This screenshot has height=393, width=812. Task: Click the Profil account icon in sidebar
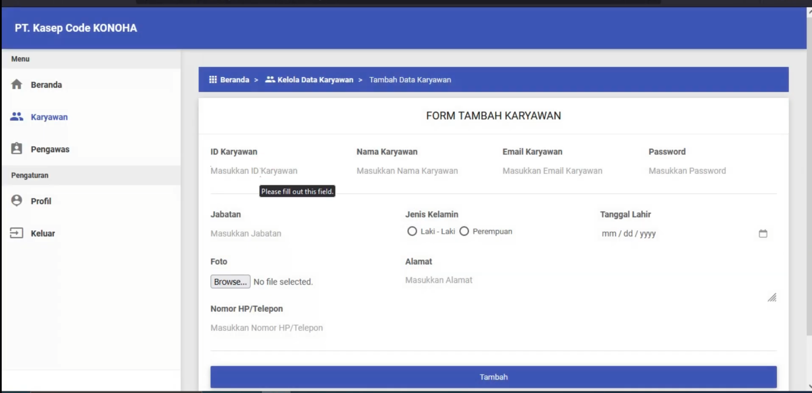17,201
